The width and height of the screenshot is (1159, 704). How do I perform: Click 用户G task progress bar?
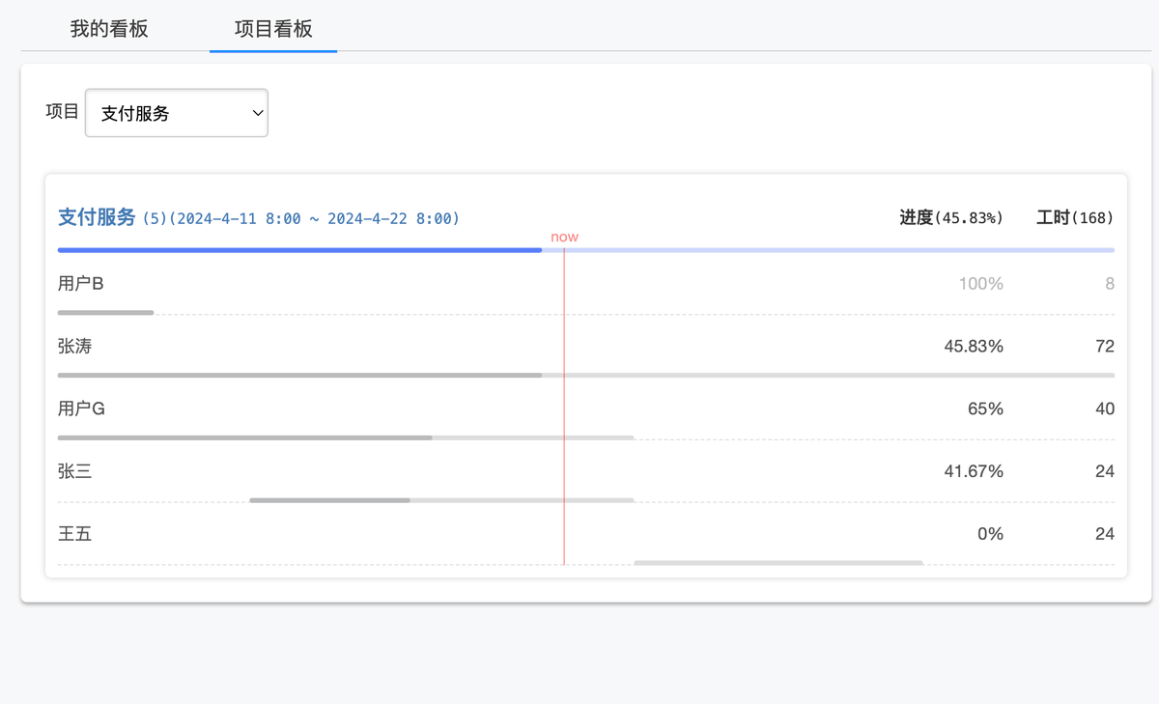tap(346, 437)
